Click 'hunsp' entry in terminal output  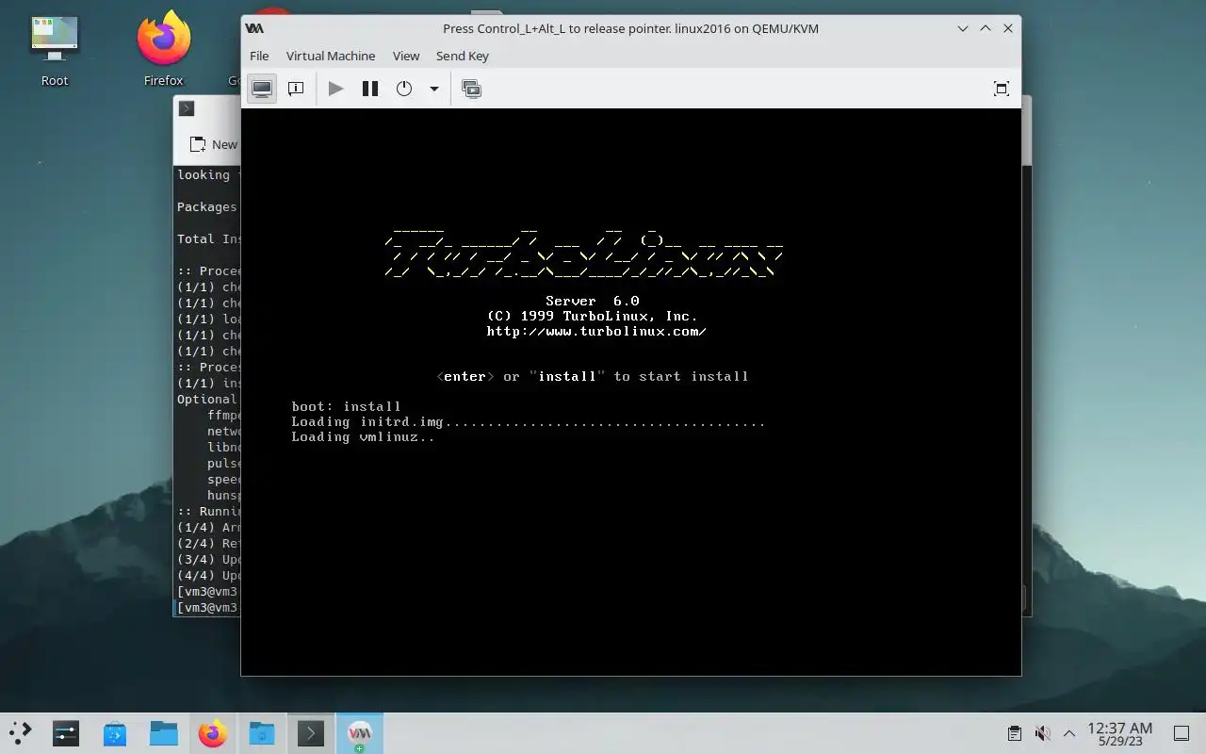click(224, 496)
